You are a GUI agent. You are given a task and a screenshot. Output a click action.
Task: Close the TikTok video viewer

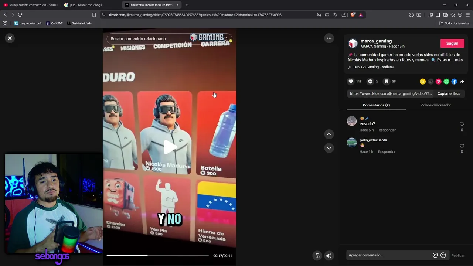(x=10, y=38)
